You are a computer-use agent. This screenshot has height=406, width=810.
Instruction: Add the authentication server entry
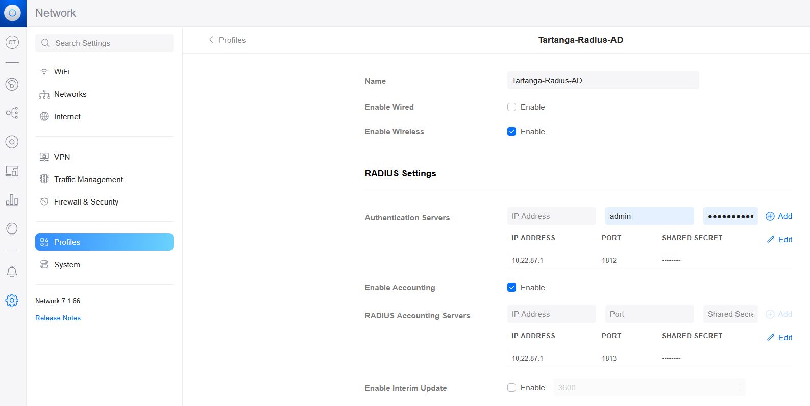(779, 216)
